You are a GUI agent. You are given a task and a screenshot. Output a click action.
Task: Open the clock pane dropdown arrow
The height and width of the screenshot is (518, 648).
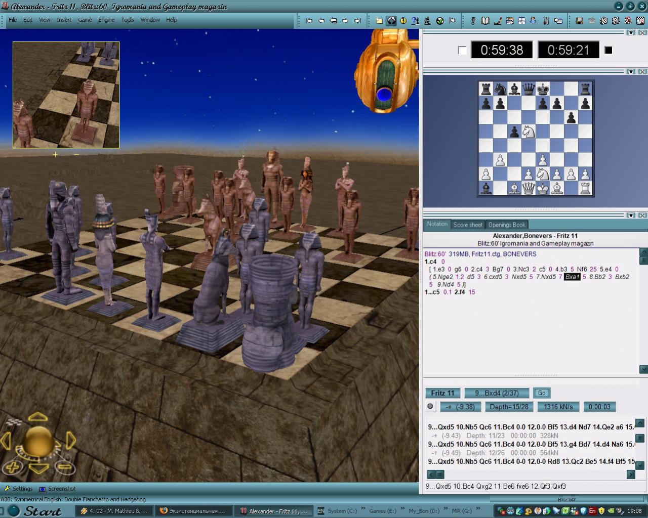[x=630, y=33]
